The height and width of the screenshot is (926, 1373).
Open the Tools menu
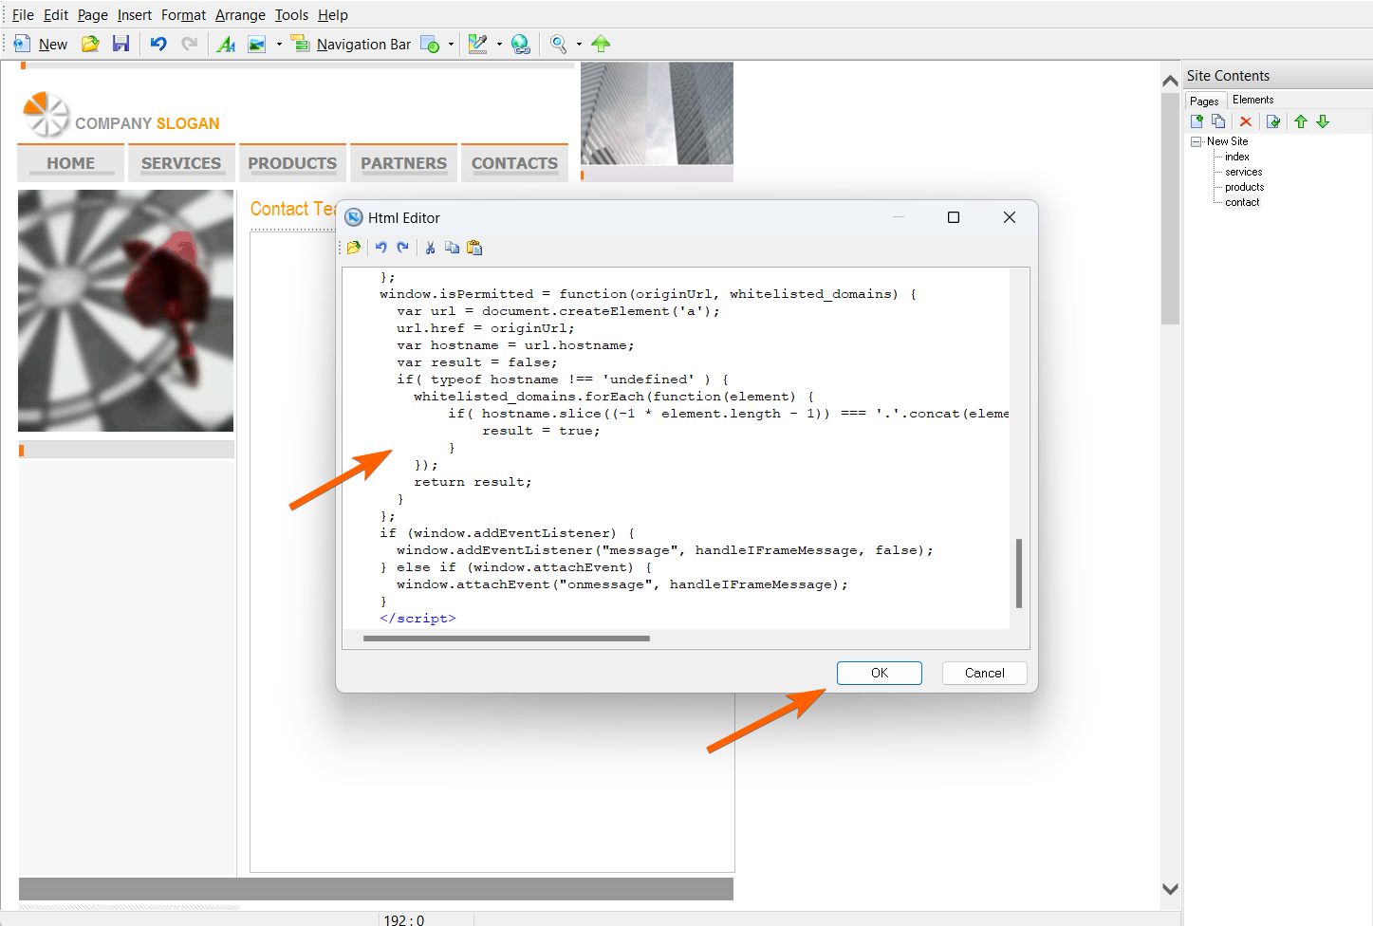click(x=291, y=15)
